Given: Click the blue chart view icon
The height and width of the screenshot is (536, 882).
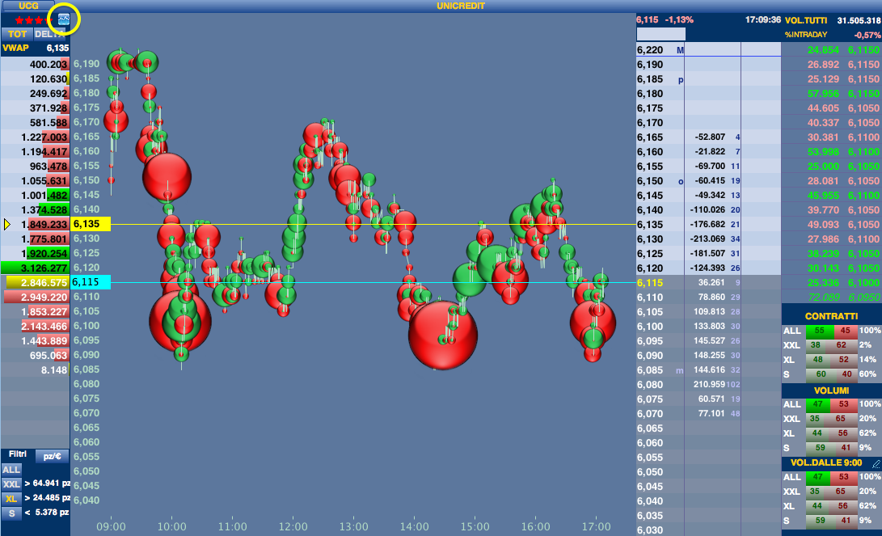Looking at the screenshot, I should (x=64, y=19).
